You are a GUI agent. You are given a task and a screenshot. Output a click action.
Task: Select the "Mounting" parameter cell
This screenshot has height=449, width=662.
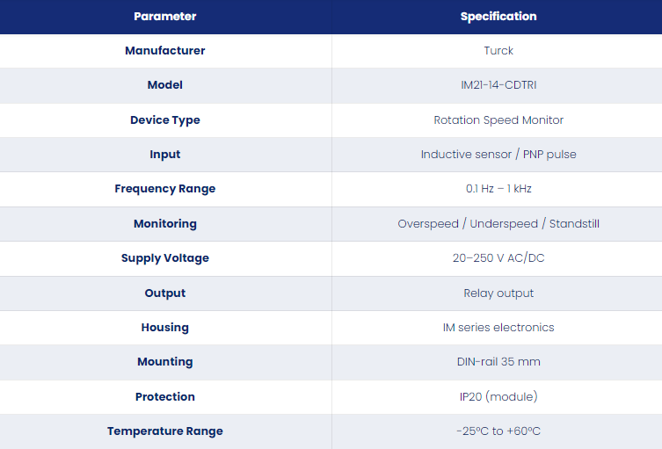(x=165, y=362)
